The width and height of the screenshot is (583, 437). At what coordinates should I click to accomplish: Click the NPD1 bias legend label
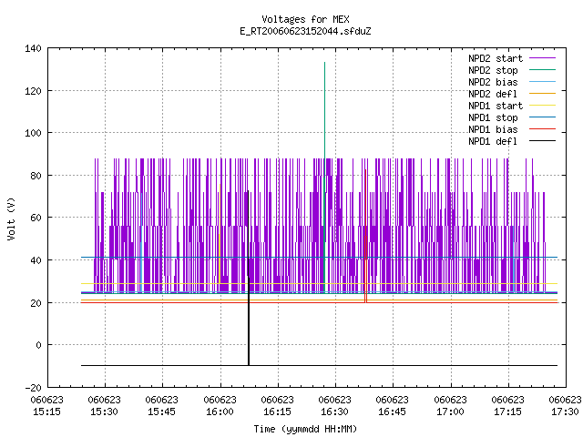coord(493,129)
